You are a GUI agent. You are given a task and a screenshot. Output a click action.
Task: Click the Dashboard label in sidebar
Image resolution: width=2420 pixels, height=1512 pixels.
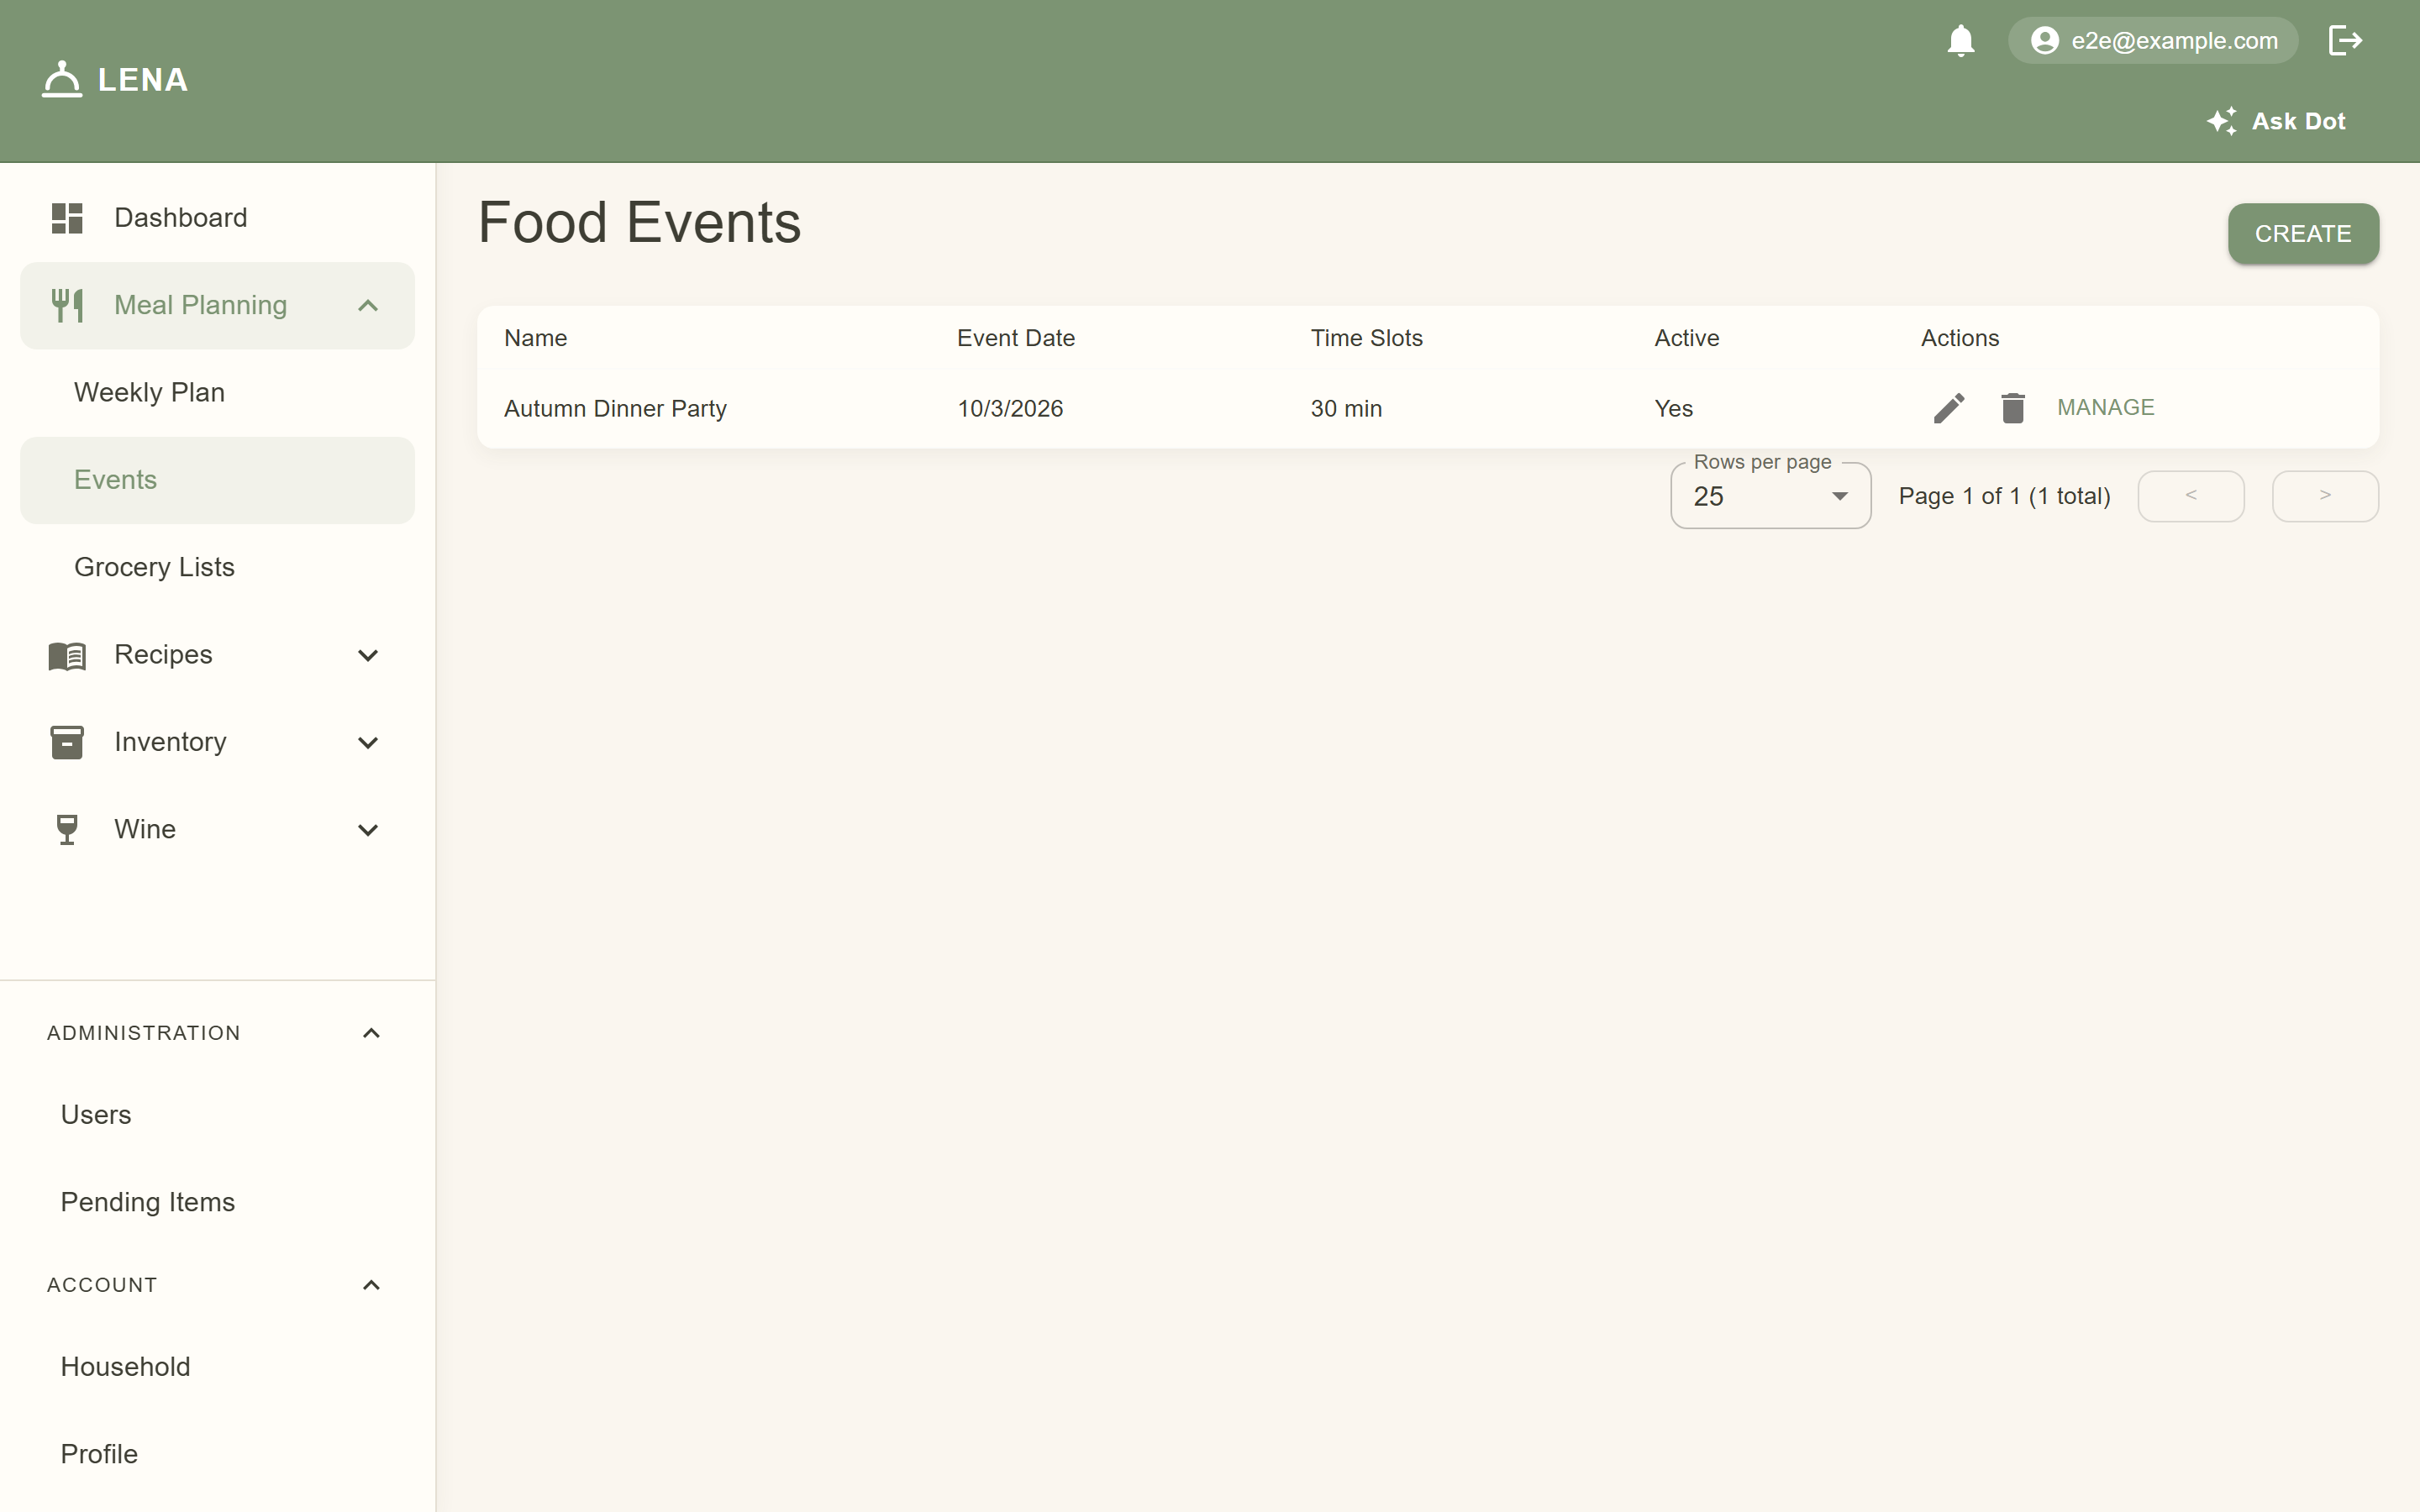(x=180, y=218)
